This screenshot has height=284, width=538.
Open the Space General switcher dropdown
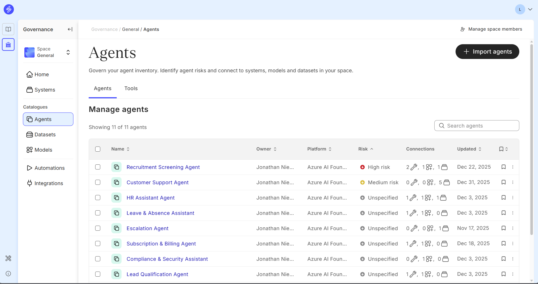(68, 52)
